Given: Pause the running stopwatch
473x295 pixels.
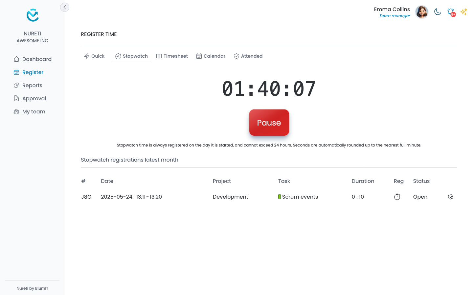Looking at the screenshot, I should (x=269, y=123).
